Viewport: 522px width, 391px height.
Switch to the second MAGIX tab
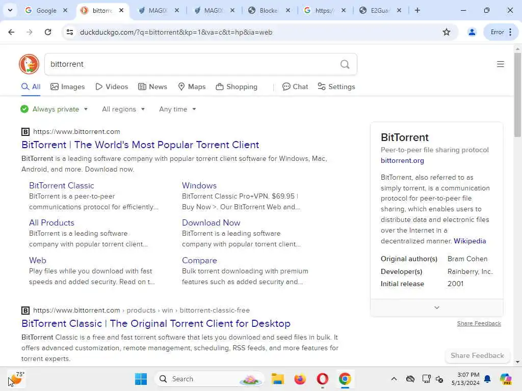coord(214,10)
